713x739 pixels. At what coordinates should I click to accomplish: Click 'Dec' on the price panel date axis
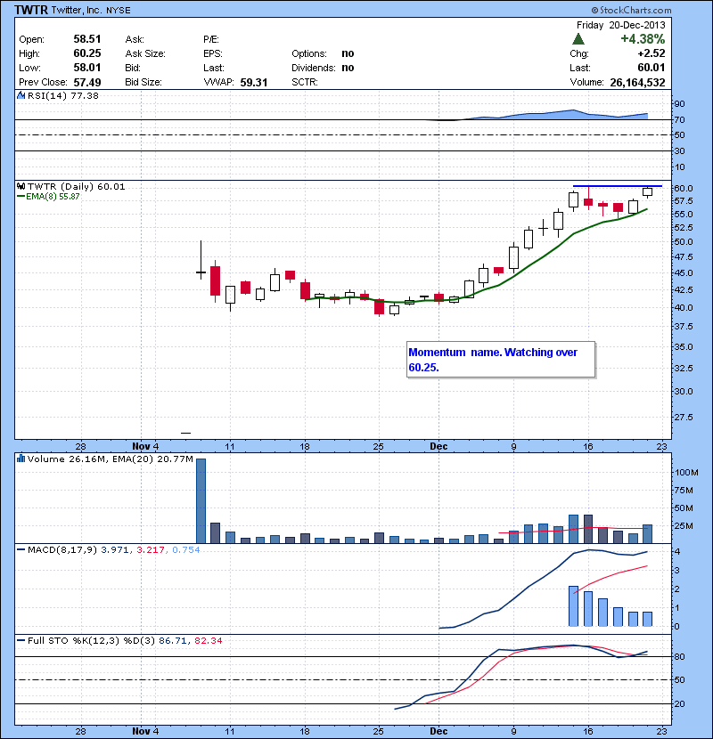pyautogui.click(x=438, y=446)
